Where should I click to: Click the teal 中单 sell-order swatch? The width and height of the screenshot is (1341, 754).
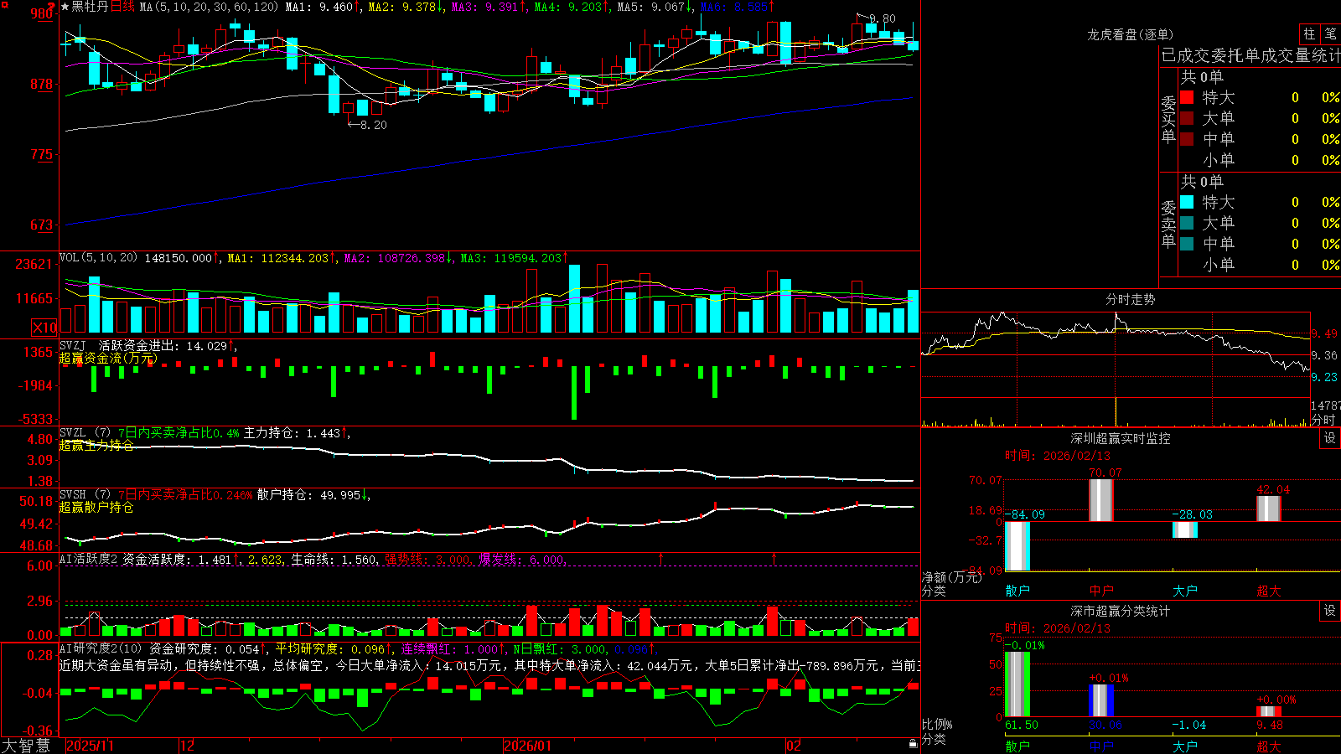pos(1187,244)
